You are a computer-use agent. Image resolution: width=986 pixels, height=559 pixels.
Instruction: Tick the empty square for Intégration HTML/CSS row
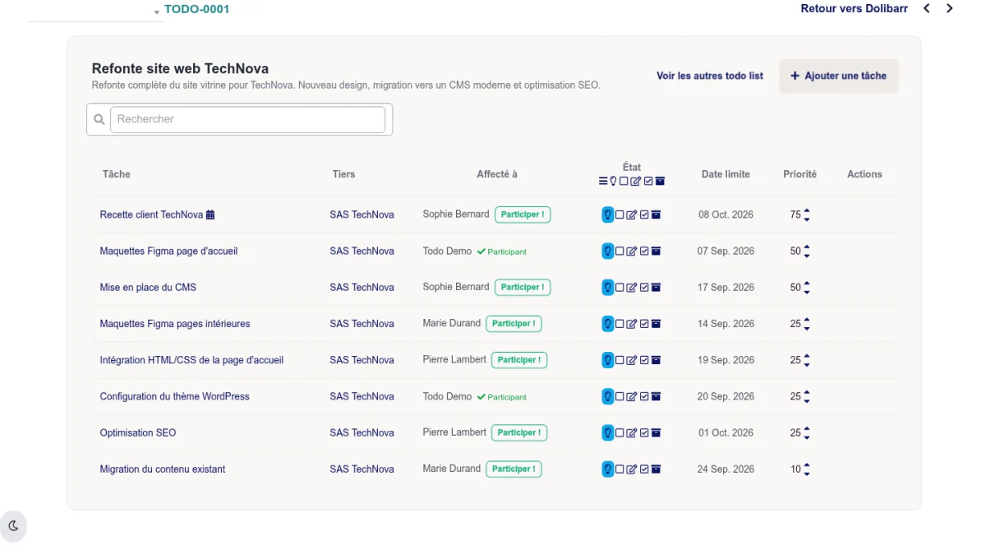[x=620, y=360]
